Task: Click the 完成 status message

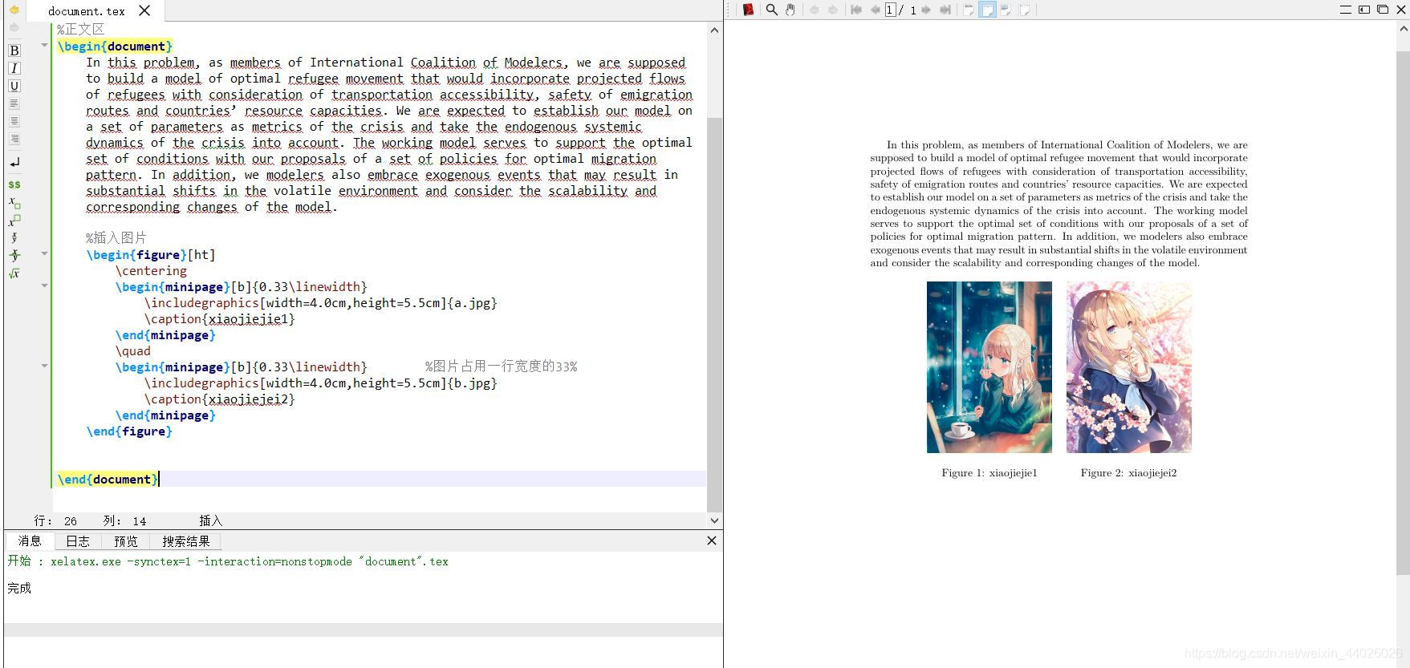Action: tap(19, 588)
